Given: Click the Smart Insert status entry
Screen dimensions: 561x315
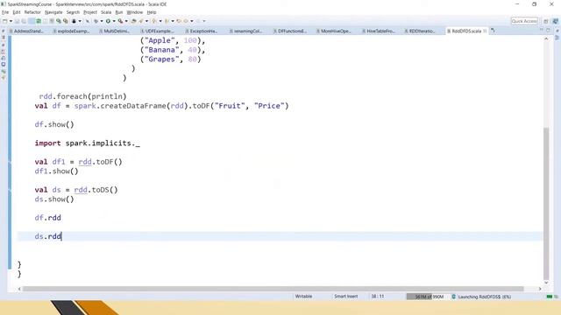Looking at the screenshot, I should (345, 297).
